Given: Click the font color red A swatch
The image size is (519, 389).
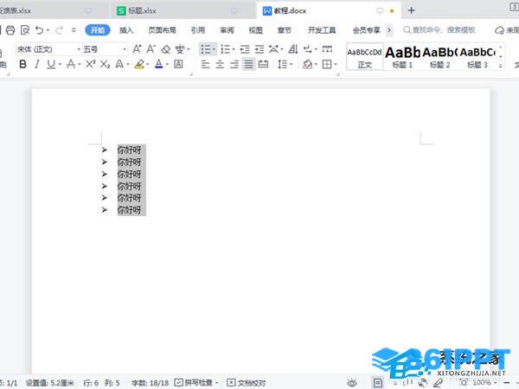Looking at the screenshot, I should (x=159, y=65).
